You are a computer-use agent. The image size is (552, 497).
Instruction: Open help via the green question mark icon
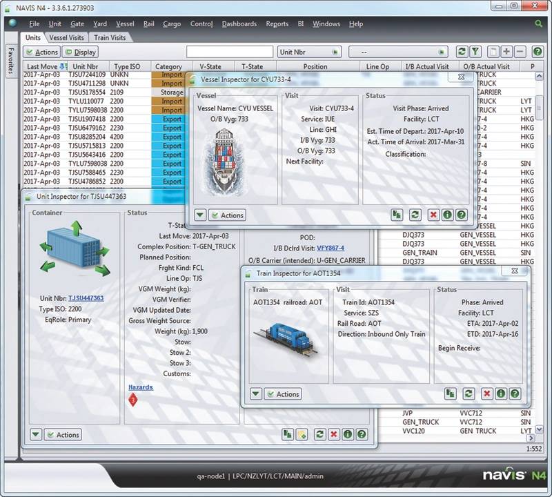coord(539,51)
